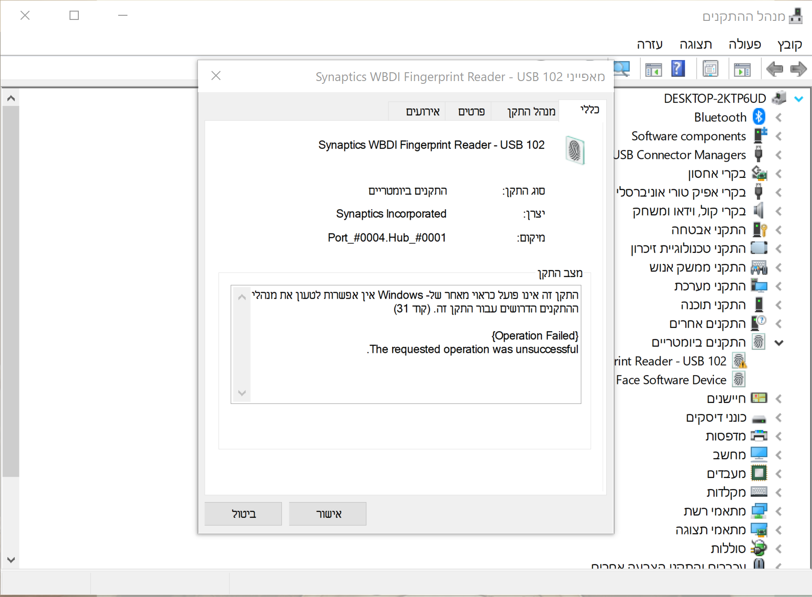Click the fingerprint reader icon with warning sign
The height and width of the screenshot is (597, 812).
[x=739, y=361]
